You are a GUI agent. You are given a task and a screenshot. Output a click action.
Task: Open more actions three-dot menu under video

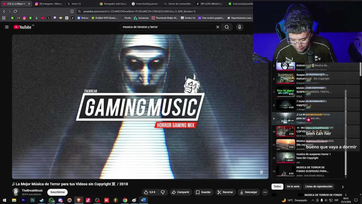pos(265,192)
